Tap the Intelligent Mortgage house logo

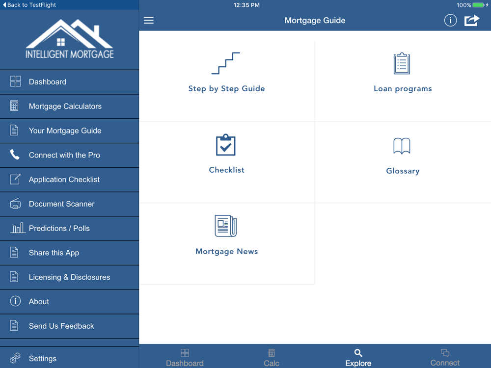[70, 39]
